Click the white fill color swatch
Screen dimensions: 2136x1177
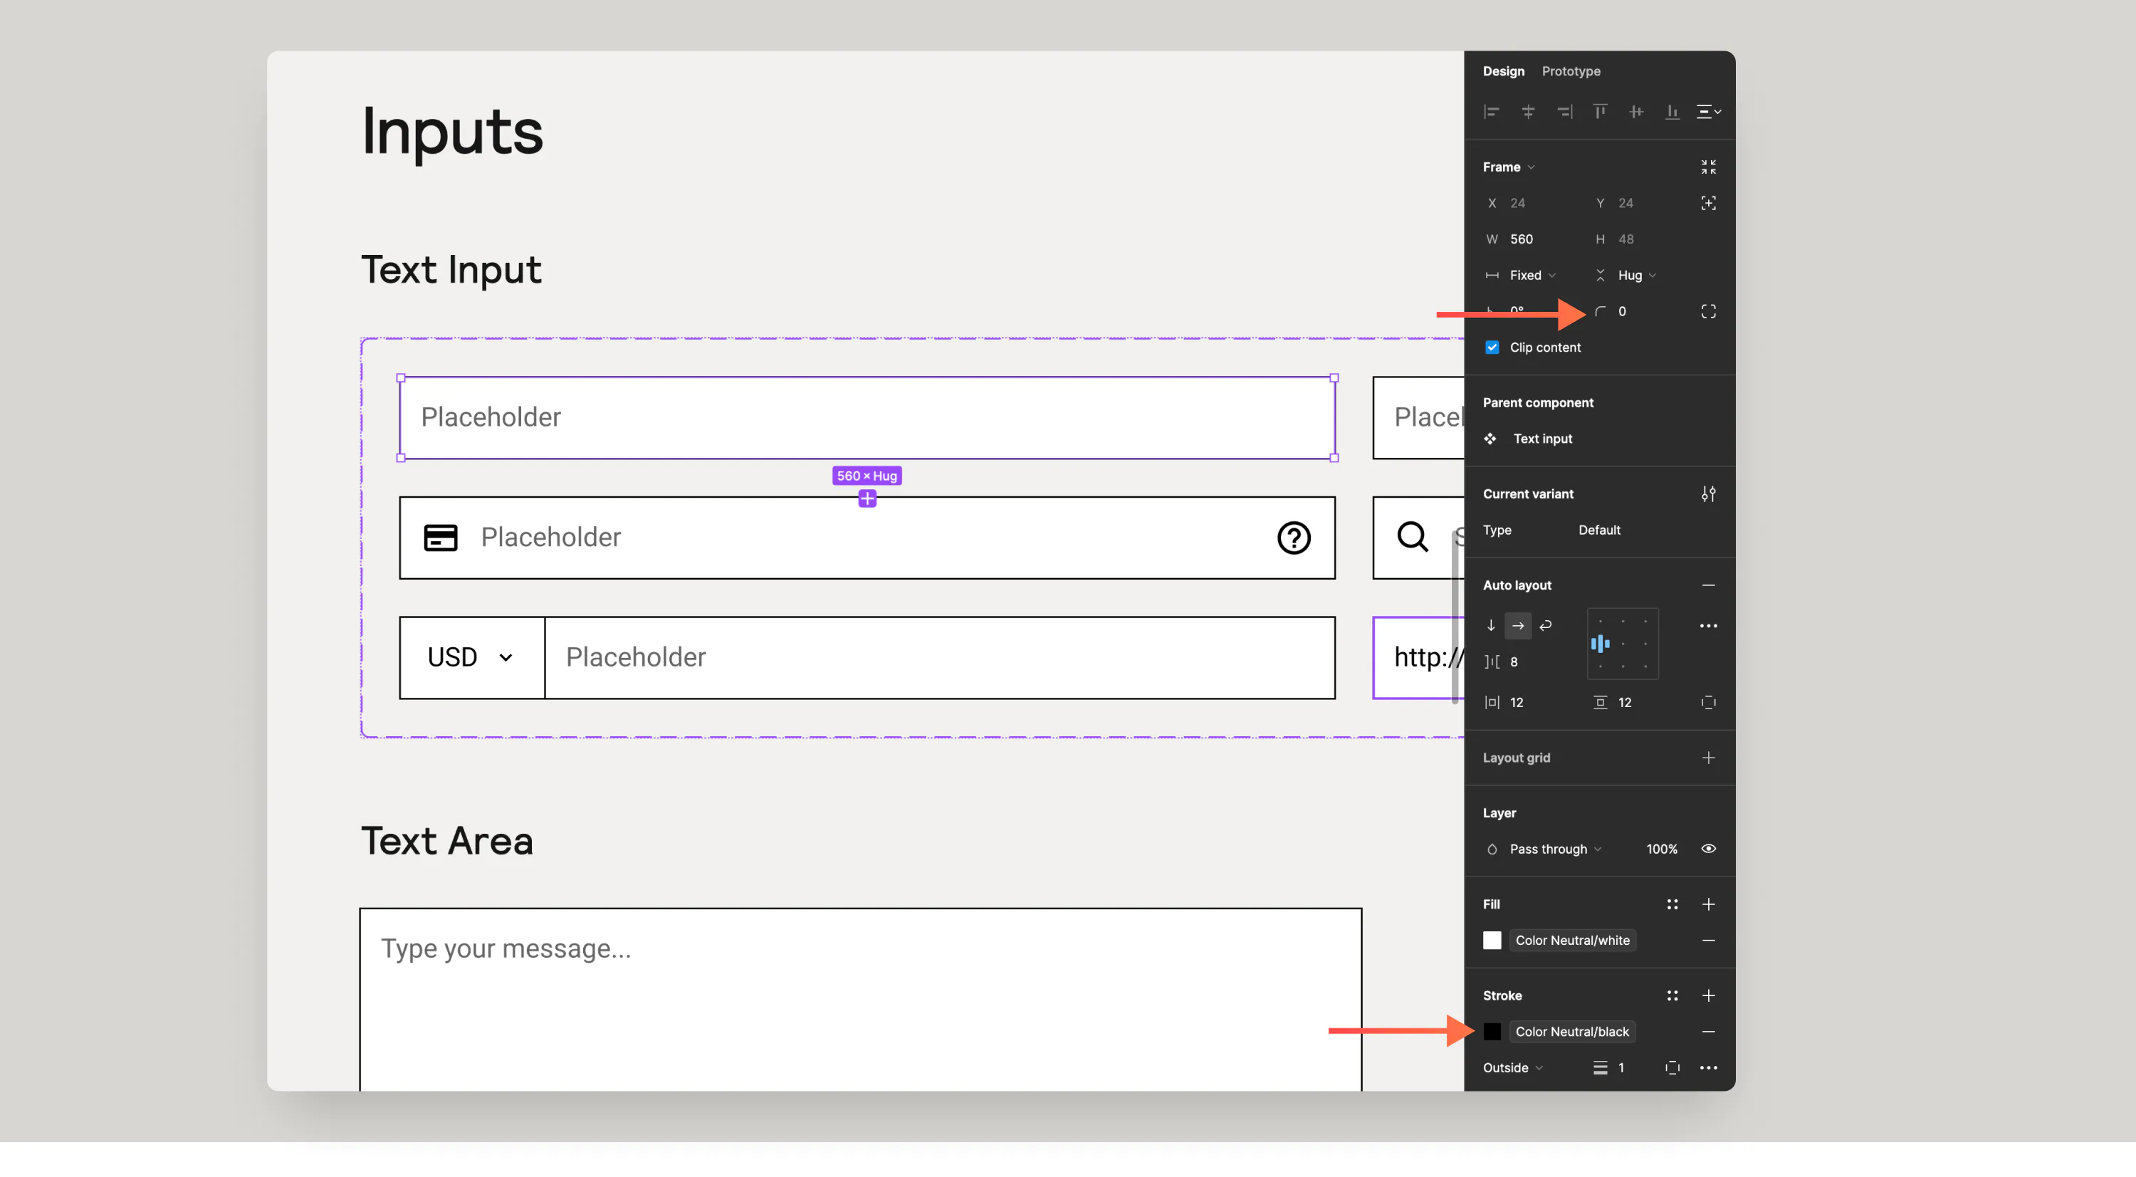click(x=1492, y=941)
